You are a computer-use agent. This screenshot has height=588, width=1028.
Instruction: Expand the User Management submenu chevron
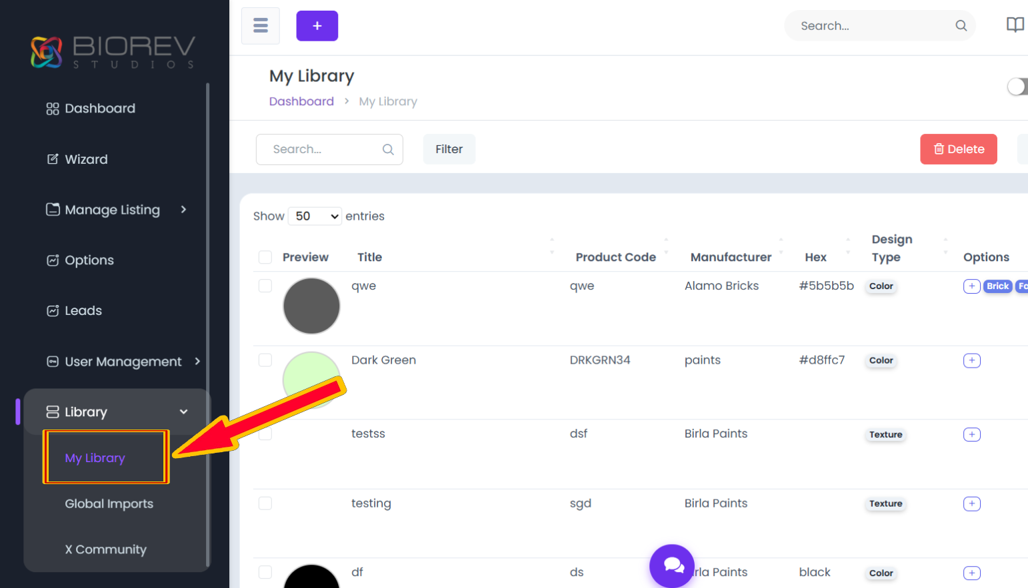click(197, 362)
